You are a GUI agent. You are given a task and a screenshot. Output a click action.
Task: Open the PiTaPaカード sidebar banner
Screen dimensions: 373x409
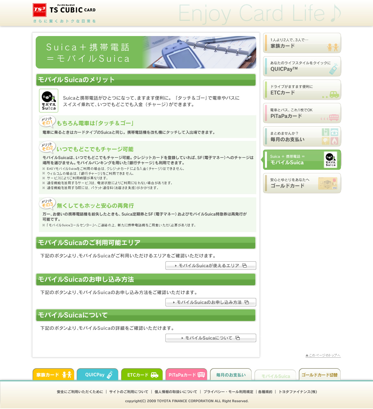[x=302, y=113]
